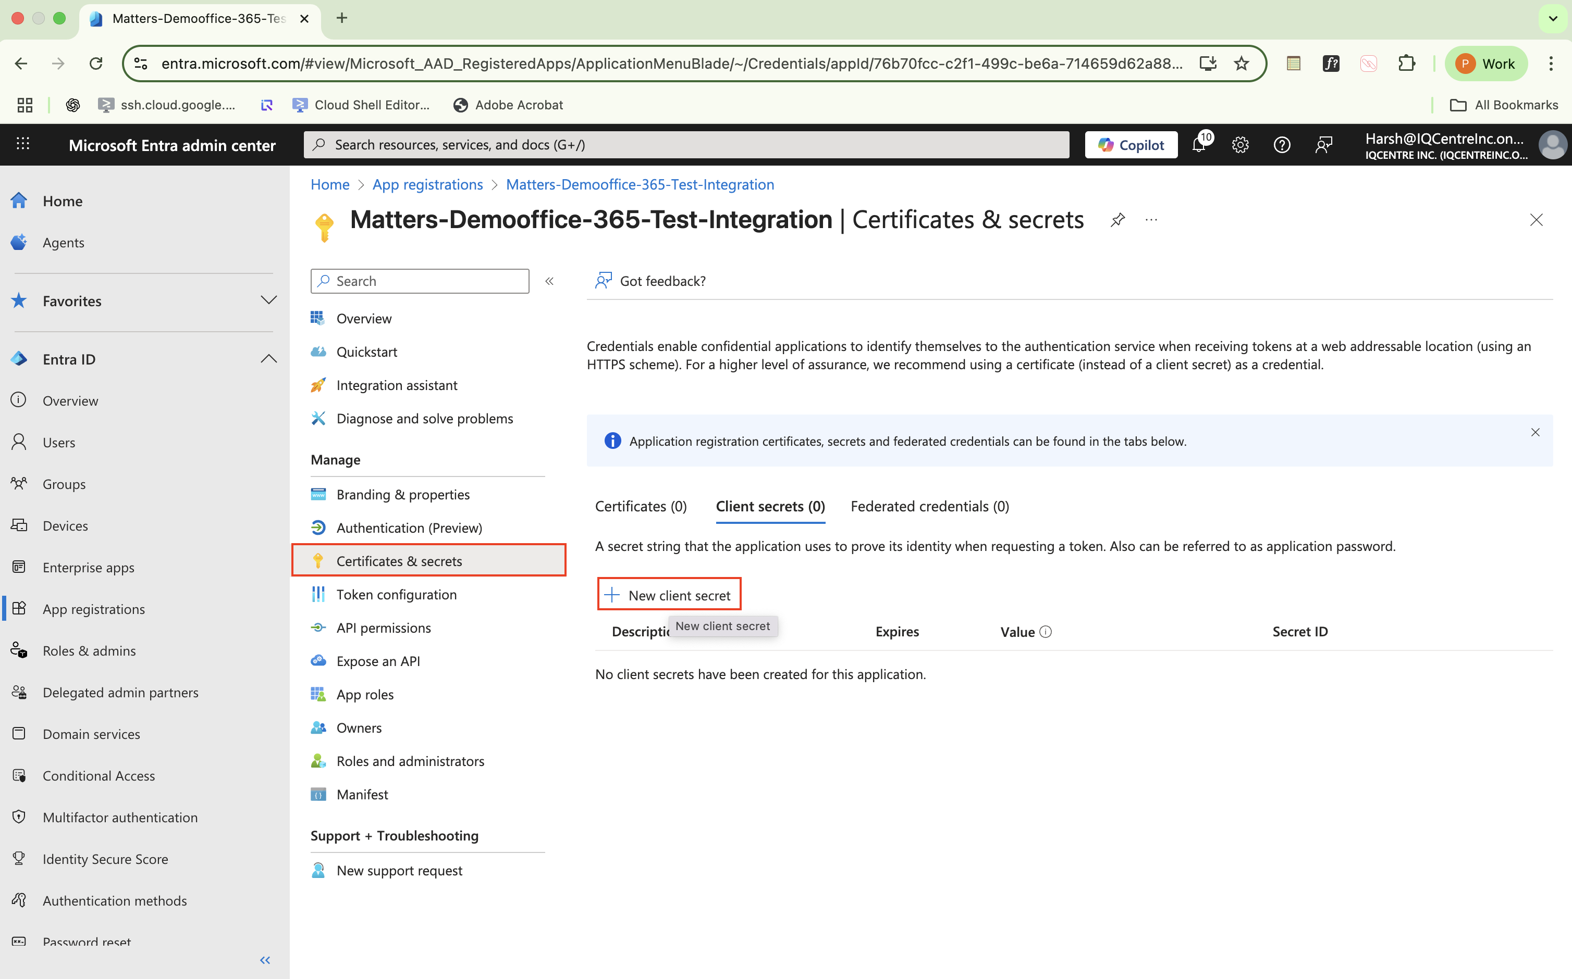Screen dimensions: 1572x979
Task: Expand the Favorites section
Action: coord(268,300)
